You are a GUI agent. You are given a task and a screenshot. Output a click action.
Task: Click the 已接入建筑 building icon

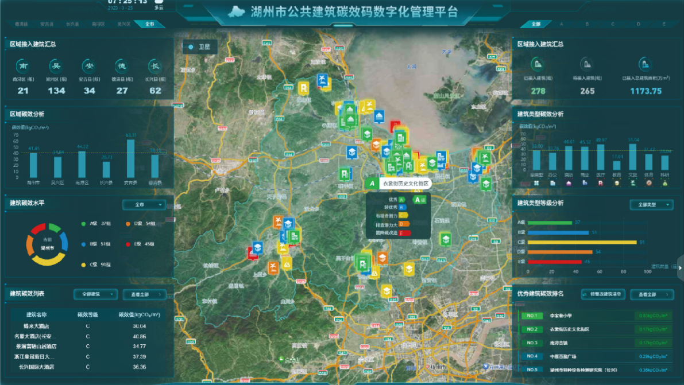pyautogui.click(x=538, y=64)
